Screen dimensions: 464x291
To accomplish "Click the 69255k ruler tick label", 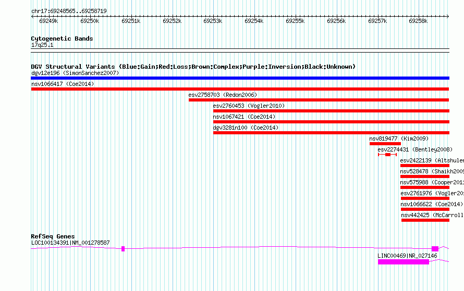I will [x=295, y=21].
